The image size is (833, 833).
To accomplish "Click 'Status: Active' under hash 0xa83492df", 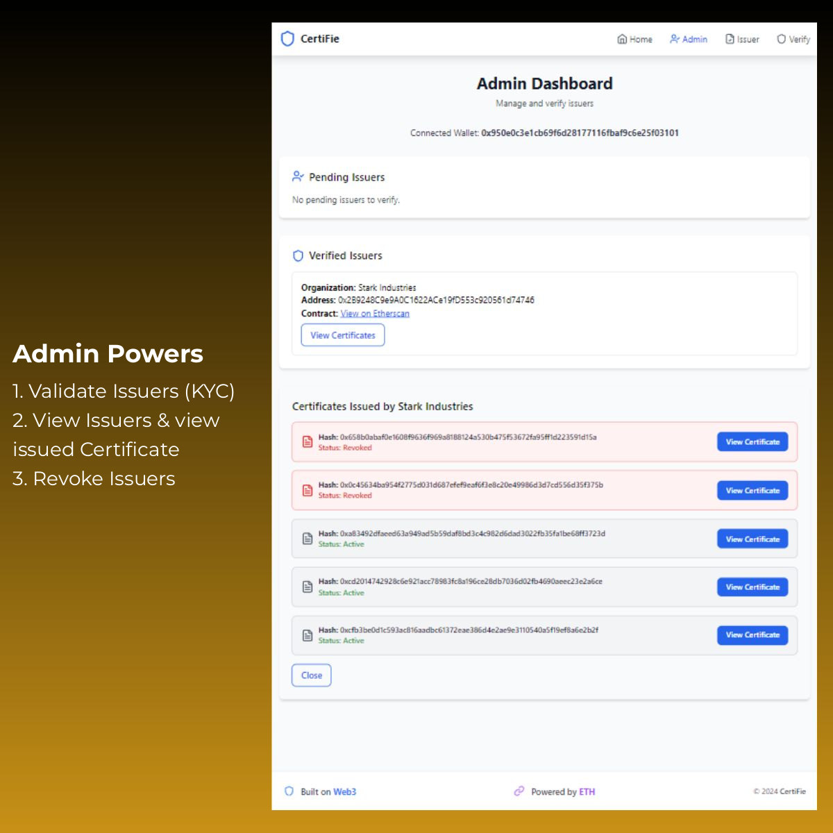I will 342,544.
